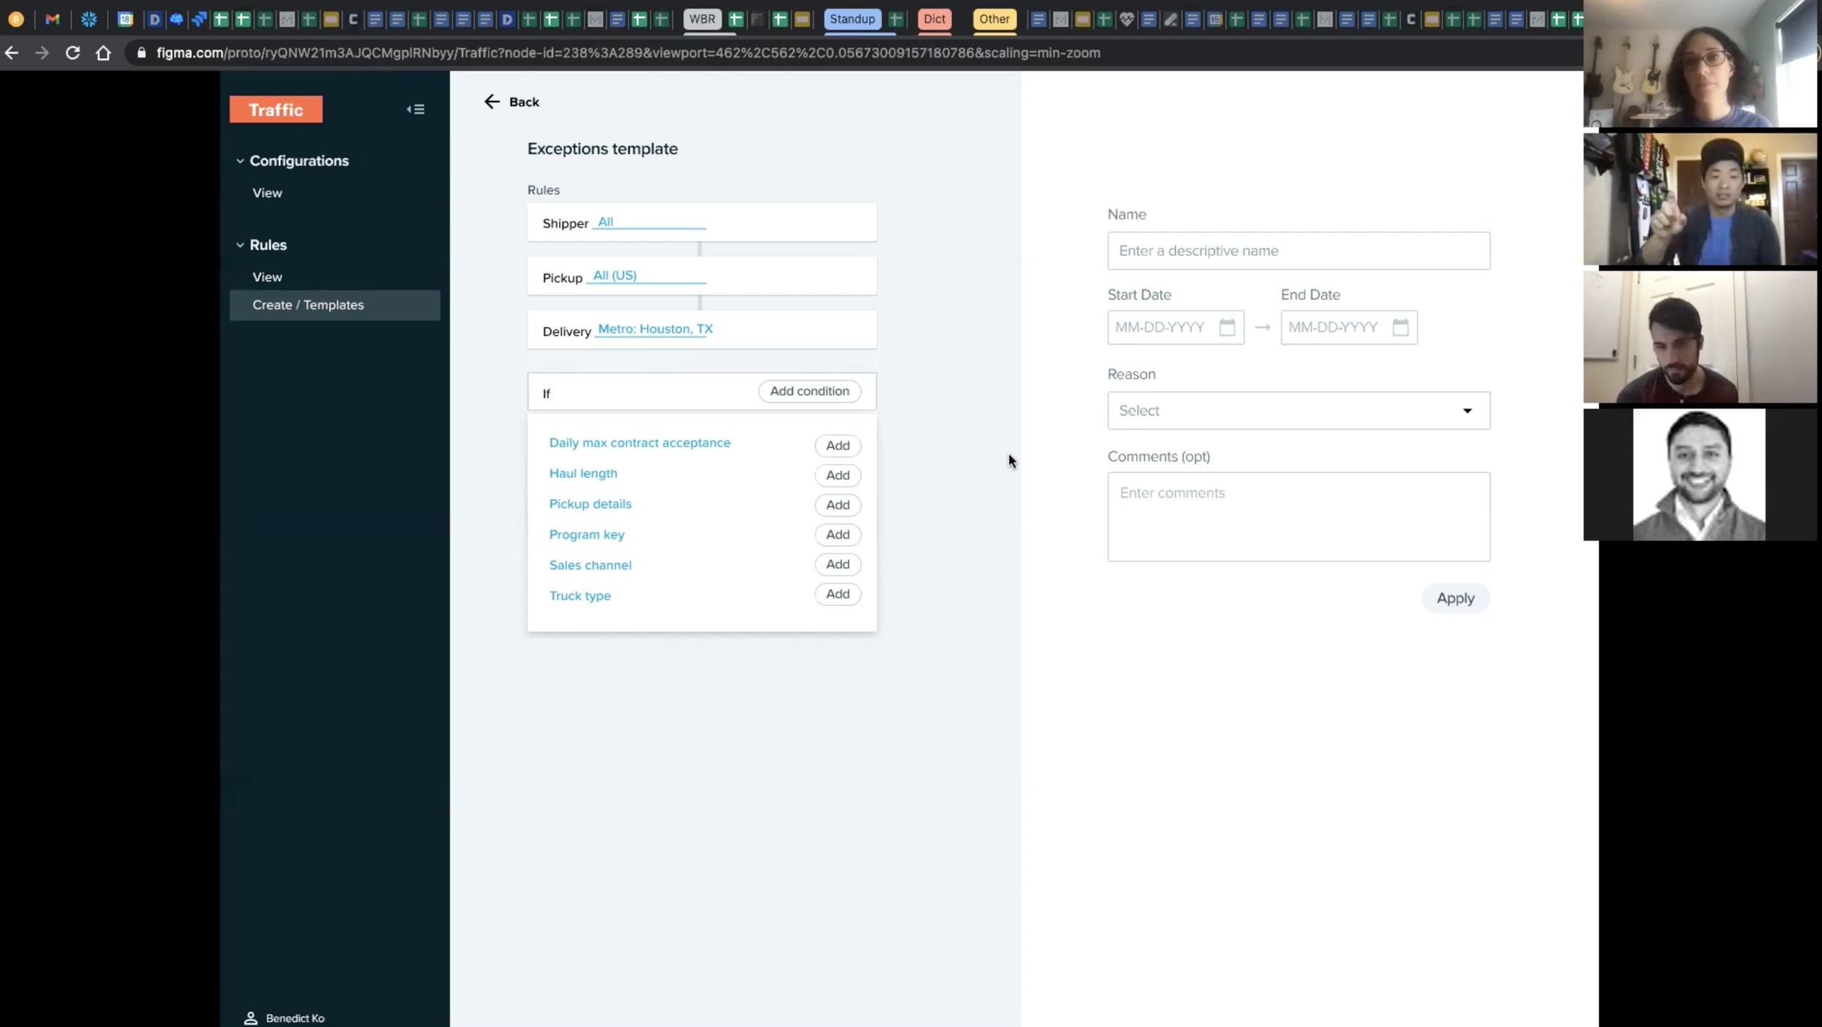1822x1027 pixels.
Task: Open the Start Date calendar icon
Action: 1227,327
